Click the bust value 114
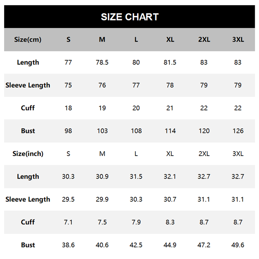Screen dimensions: 259x259 coord(170,131)
